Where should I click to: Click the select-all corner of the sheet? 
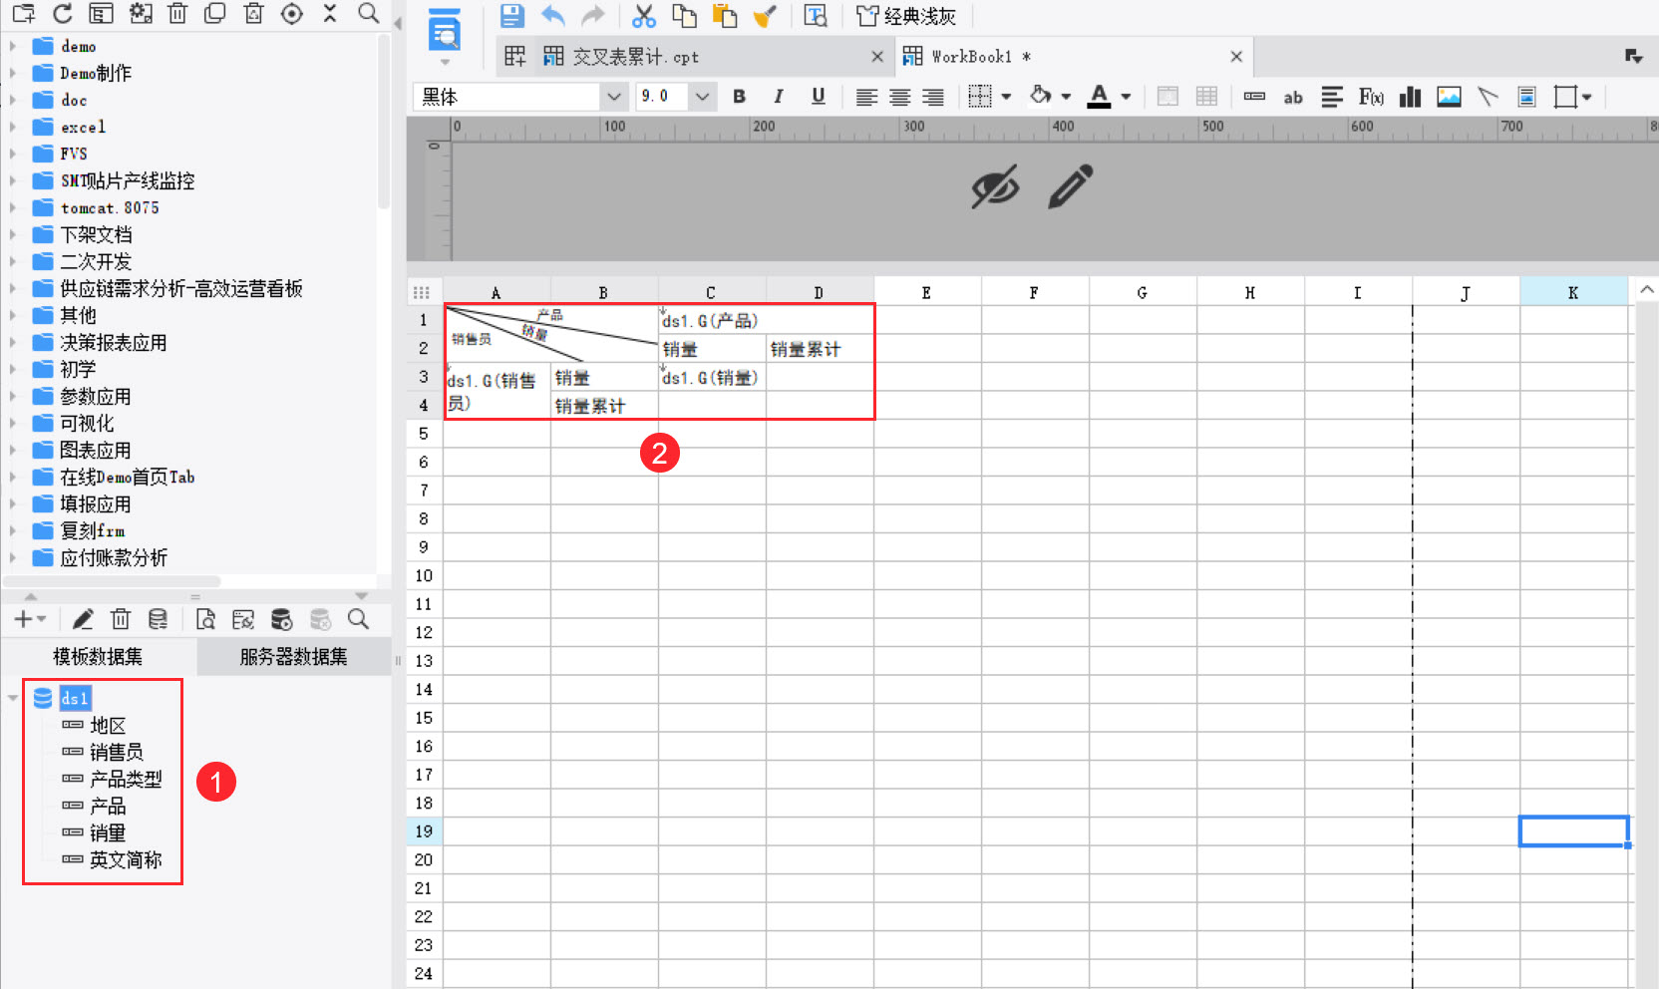pos(423,292)
